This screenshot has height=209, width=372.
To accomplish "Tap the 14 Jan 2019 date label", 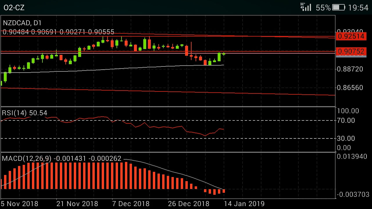I will [x=244, y=204].
